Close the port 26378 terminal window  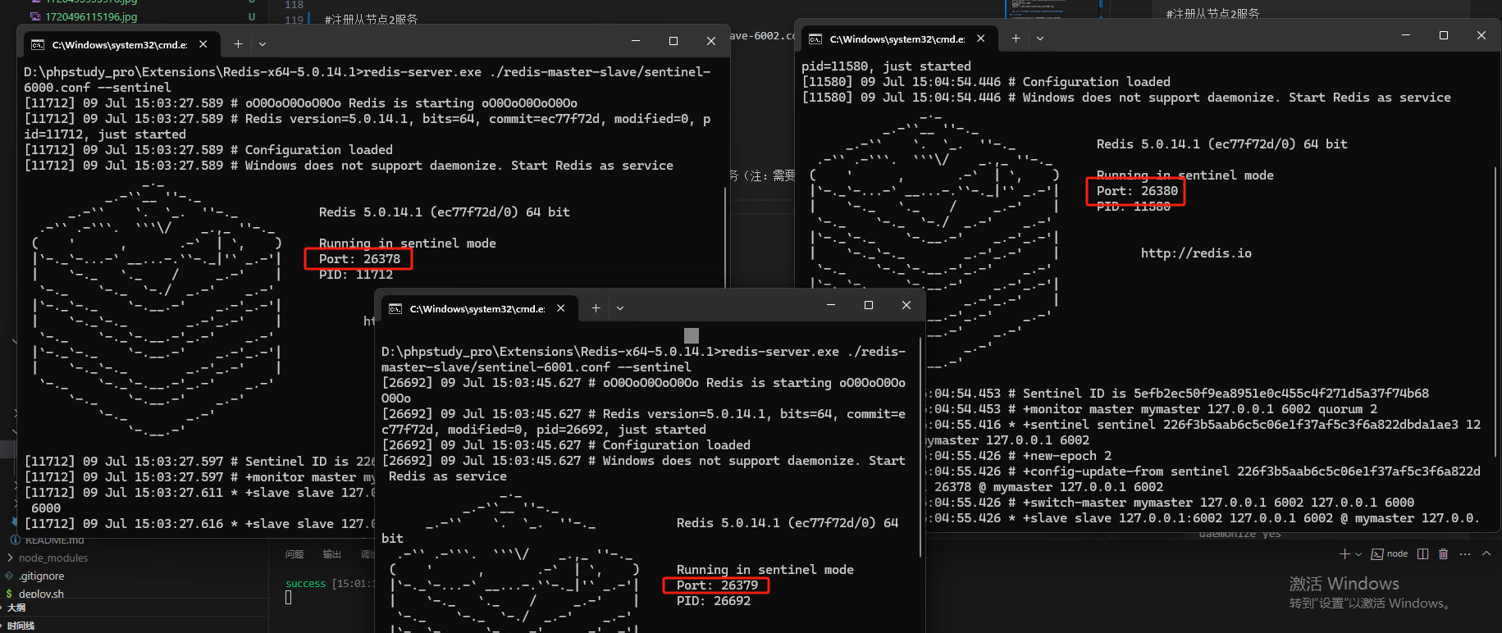pyautogui.click(x=711, y=41)
